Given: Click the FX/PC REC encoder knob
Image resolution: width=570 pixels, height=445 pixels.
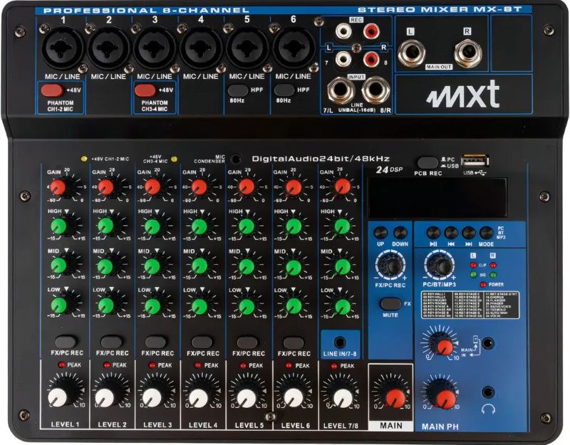Looking at the screenshot, I should [391, 266].
